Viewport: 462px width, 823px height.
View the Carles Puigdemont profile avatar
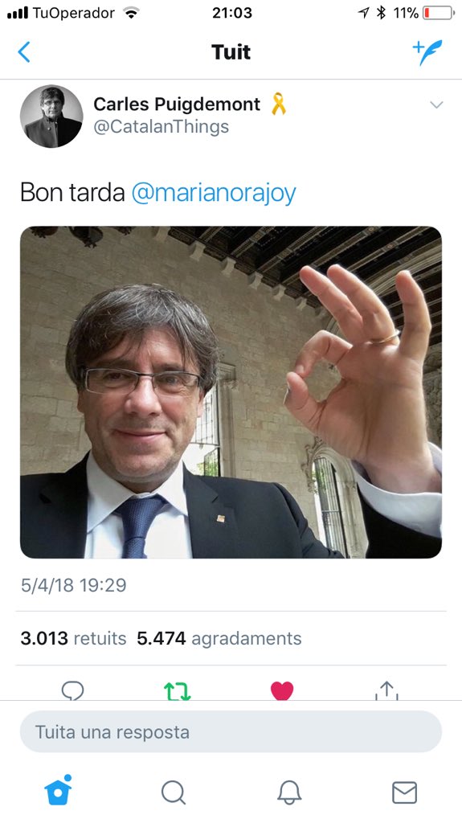pos(51,117)
